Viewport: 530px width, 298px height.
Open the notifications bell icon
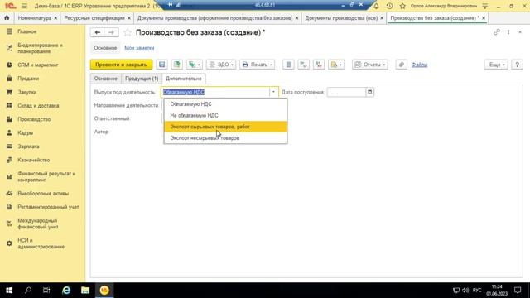click(x=376, y=6)
